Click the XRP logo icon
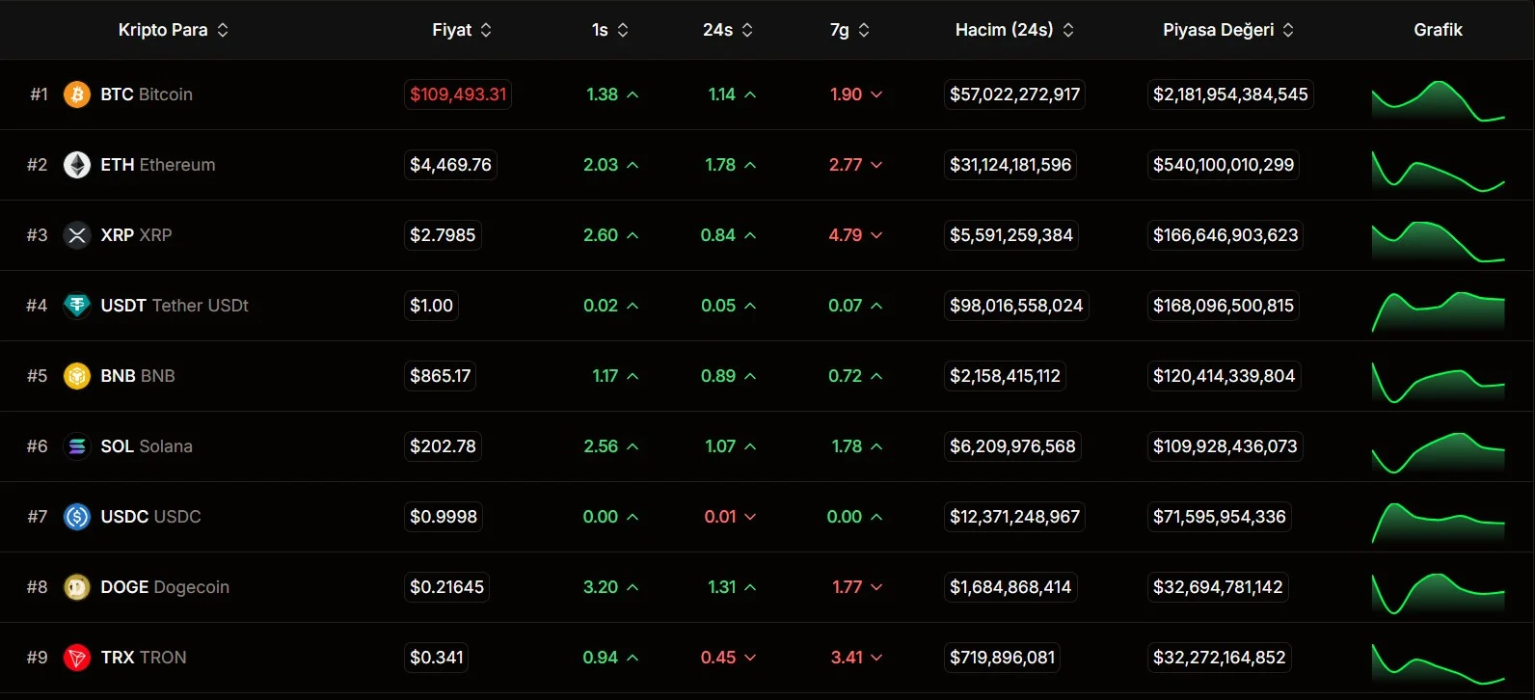 77,235
